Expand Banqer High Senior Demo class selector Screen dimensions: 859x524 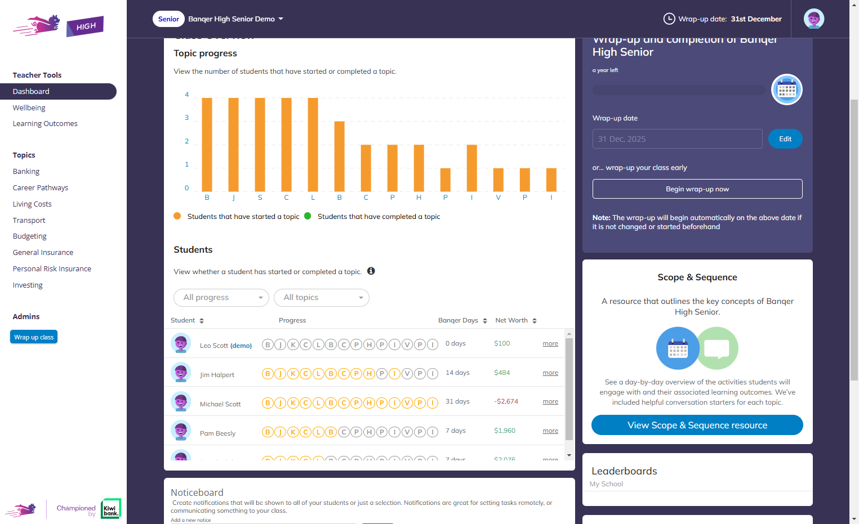coord(235,19)
